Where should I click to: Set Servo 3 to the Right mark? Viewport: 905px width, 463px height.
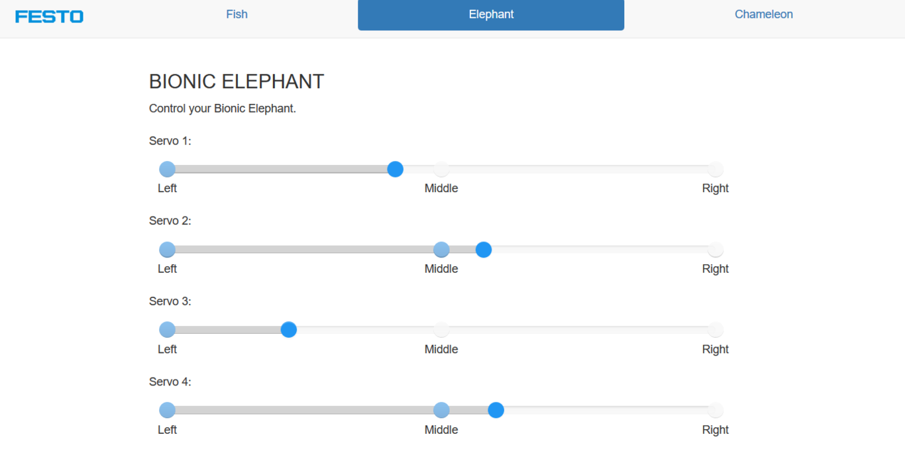tap(715, 330)
